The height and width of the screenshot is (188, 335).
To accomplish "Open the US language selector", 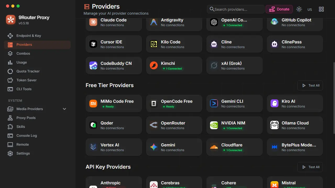I will 310,9.
